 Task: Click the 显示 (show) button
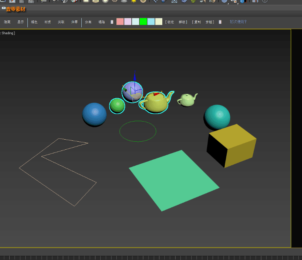click(x=21, y=22)
